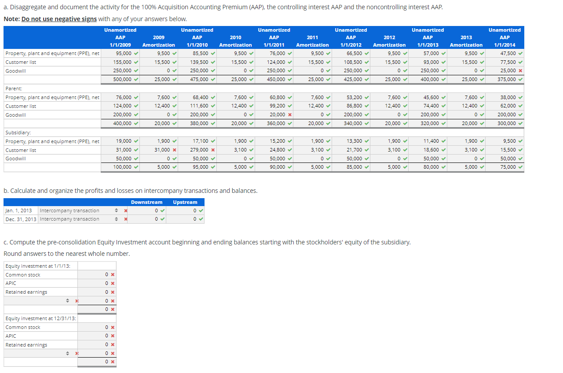Click red X next to Jan. 1, 2013 dropdown

point(126,211)
